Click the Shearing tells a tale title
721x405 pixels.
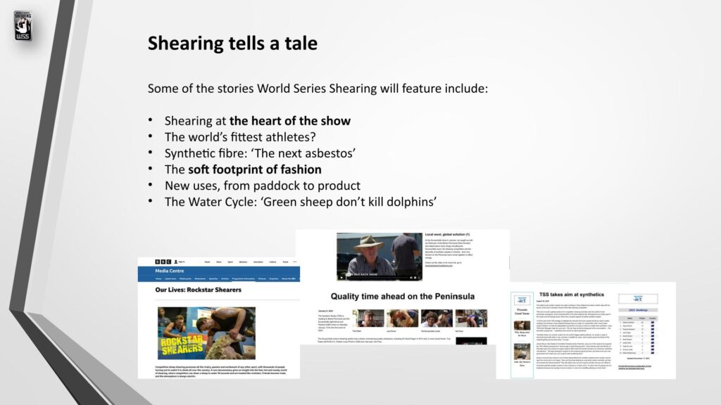[x=232, y=44]
